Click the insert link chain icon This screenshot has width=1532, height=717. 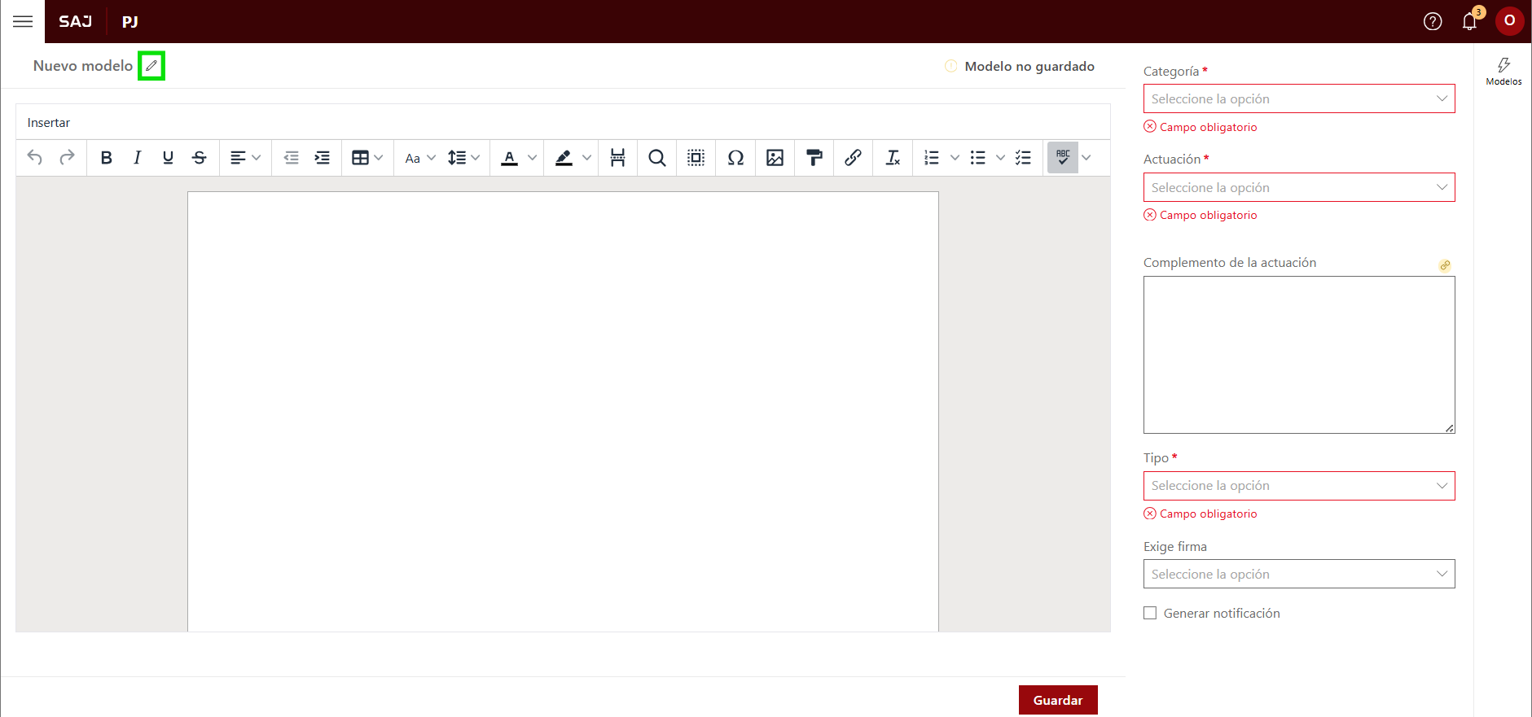click(x=853, y=158)
